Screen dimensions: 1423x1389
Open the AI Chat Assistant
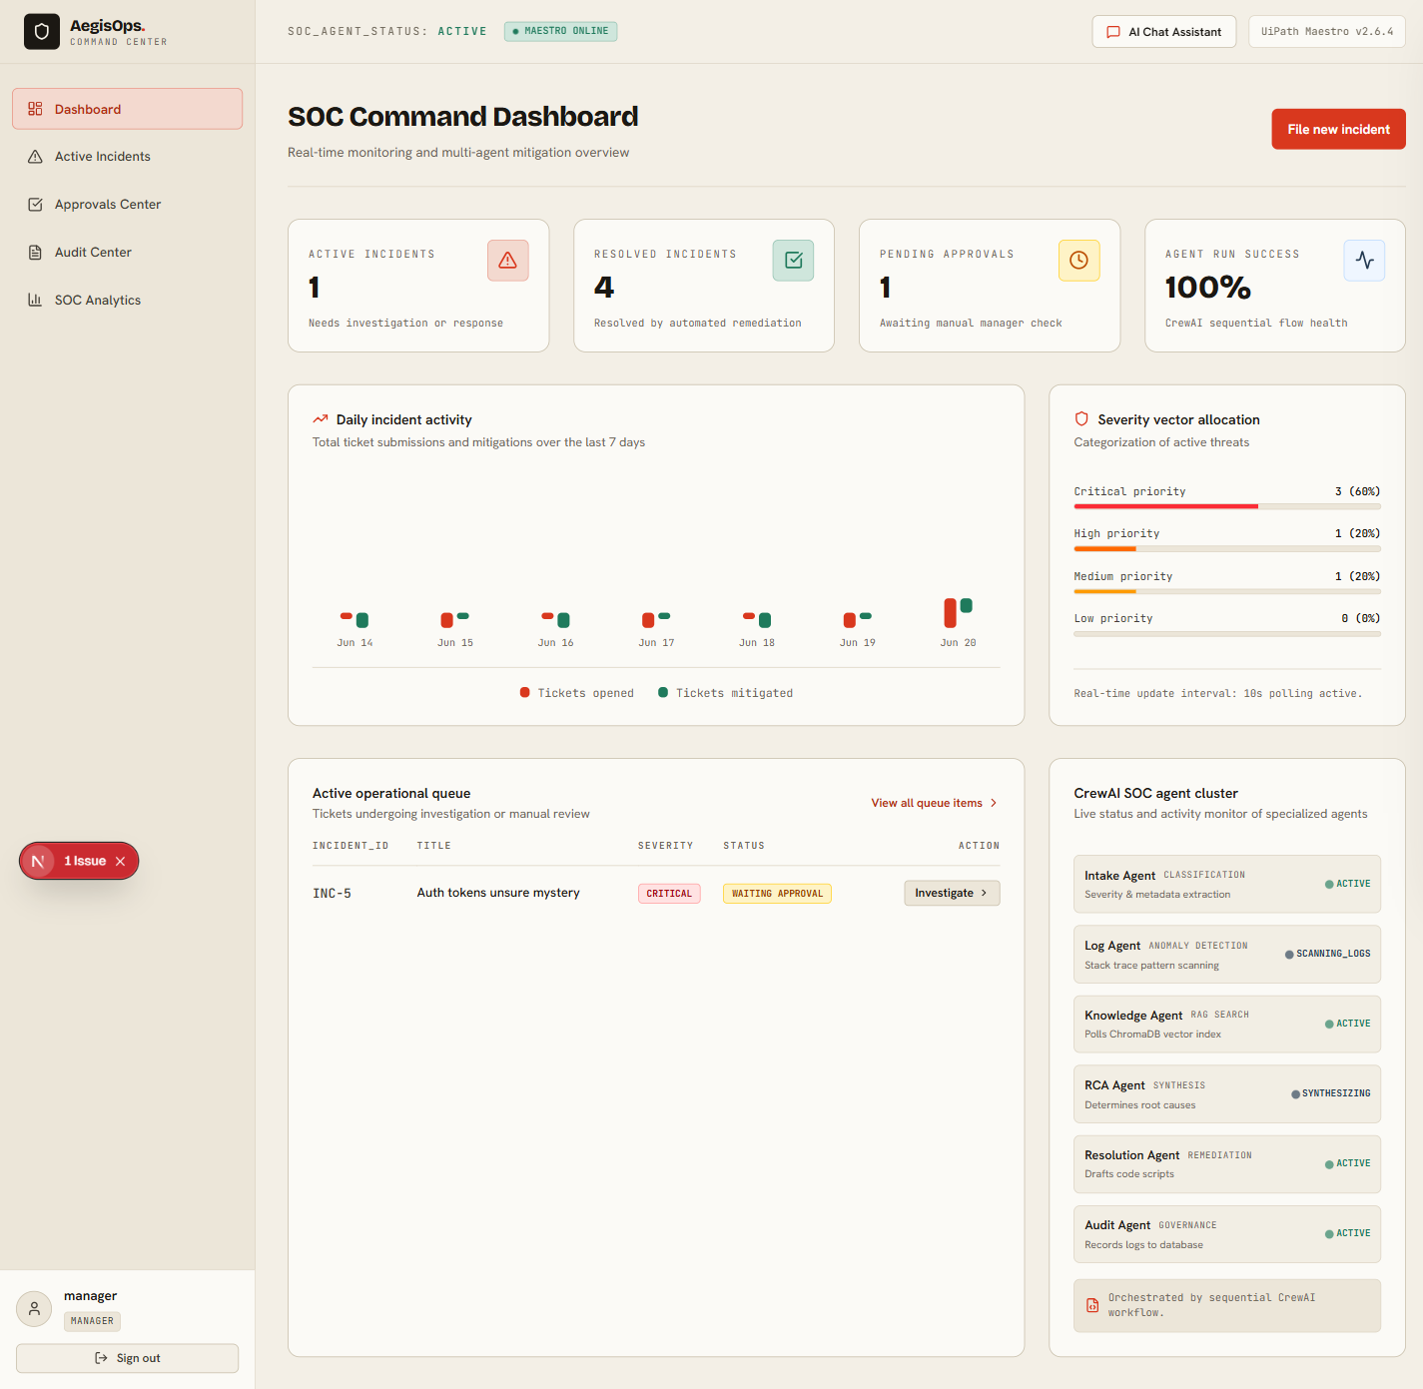pyautogui.click(x=1163, y=32)
